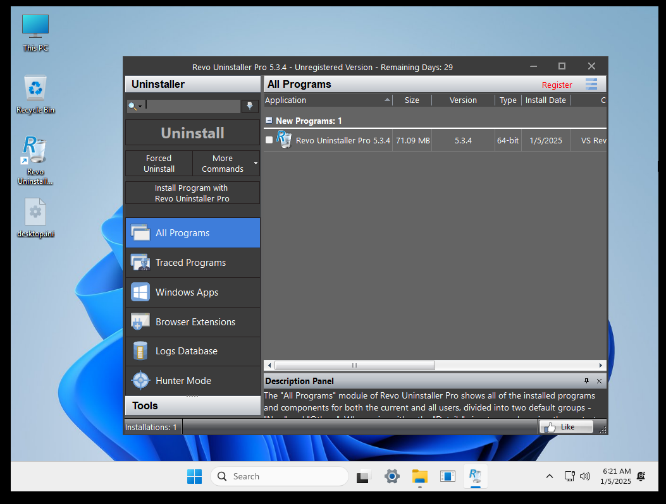Click the 1/5/2025 install date cell
The image size is (666, 504).
[546, 140]
